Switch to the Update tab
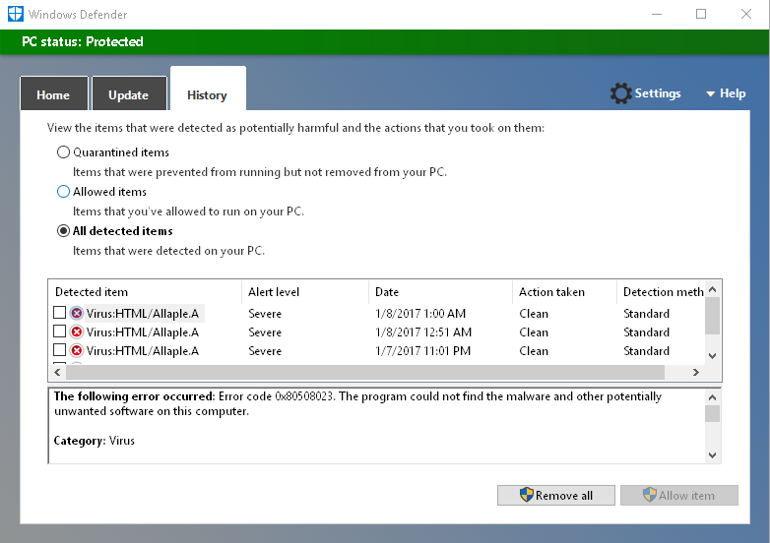This screenshot has width=770, height=543. click(x=129, y=94)
